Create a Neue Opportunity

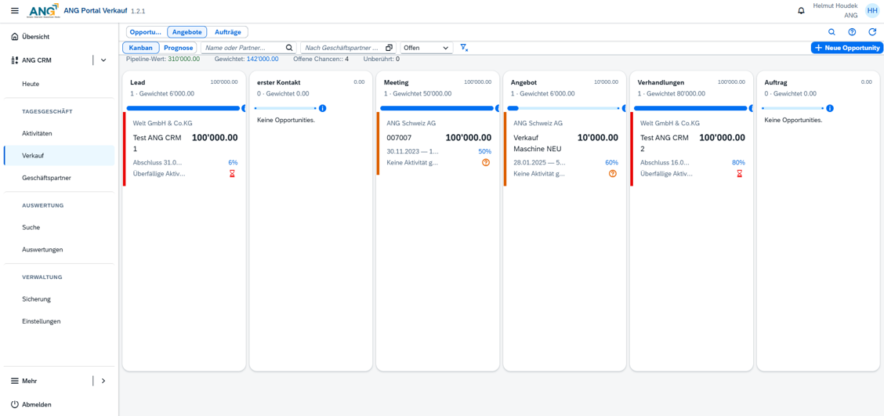pos(847,48)
